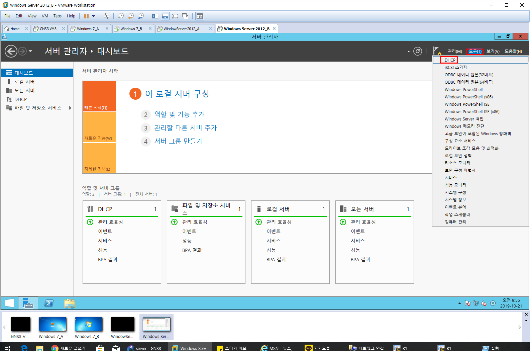Open File Explorer from guest taskbar

pos(69,303)
